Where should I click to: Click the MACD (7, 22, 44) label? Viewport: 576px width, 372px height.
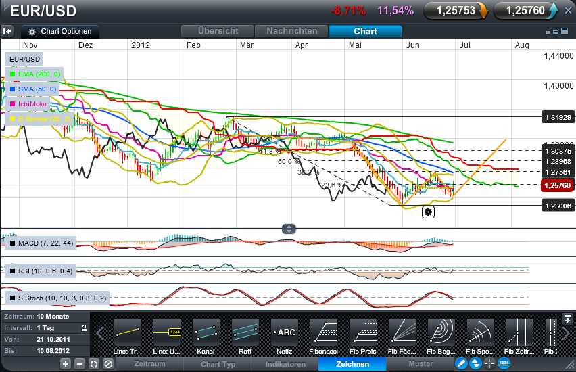pyautogui.click(x=41, y=243)
